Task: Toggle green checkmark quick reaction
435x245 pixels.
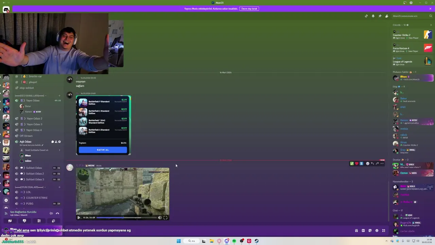Action: (x=352, y=164)
